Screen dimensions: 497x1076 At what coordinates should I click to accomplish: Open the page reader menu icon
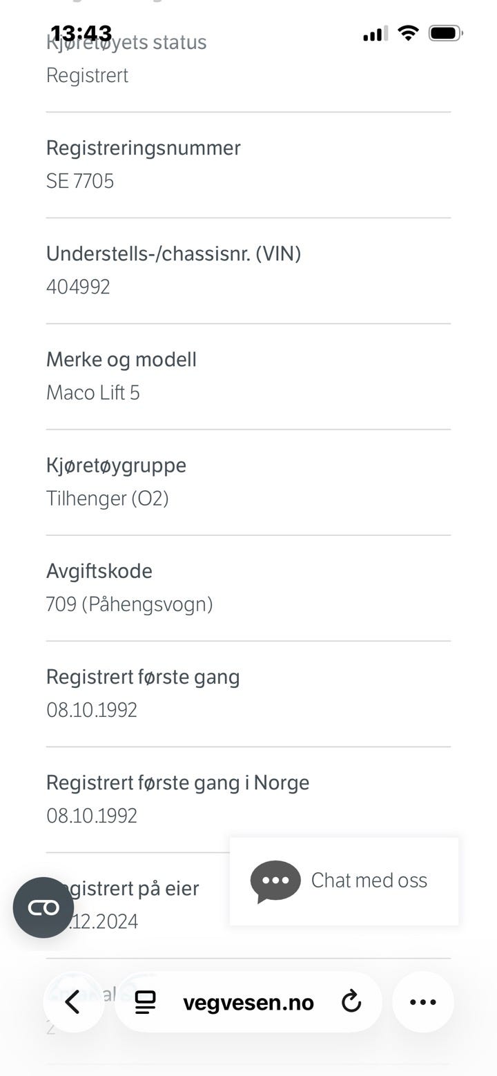click(145, 1002)
